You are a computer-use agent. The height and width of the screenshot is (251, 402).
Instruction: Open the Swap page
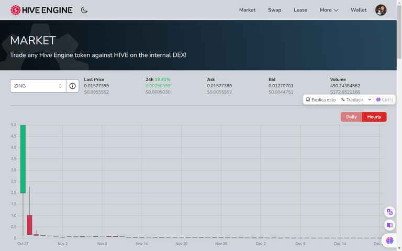coord(274,10)
